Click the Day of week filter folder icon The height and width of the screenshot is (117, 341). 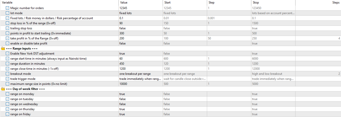pos(3,89)
